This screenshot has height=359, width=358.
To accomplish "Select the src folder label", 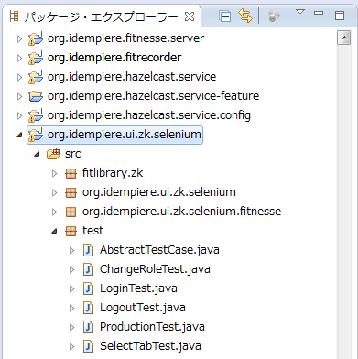I will pos(73,154).
